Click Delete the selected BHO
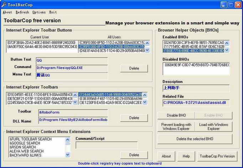This screenshot has height=168, width=243. point(195,139)
